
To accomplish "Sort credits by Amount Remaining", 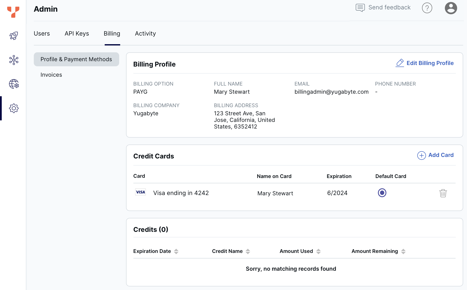I will click(403, 251).
